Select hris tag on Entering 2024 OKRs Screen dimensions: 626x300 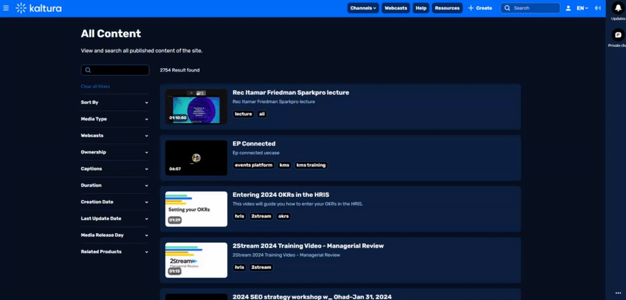coord(240,216)
